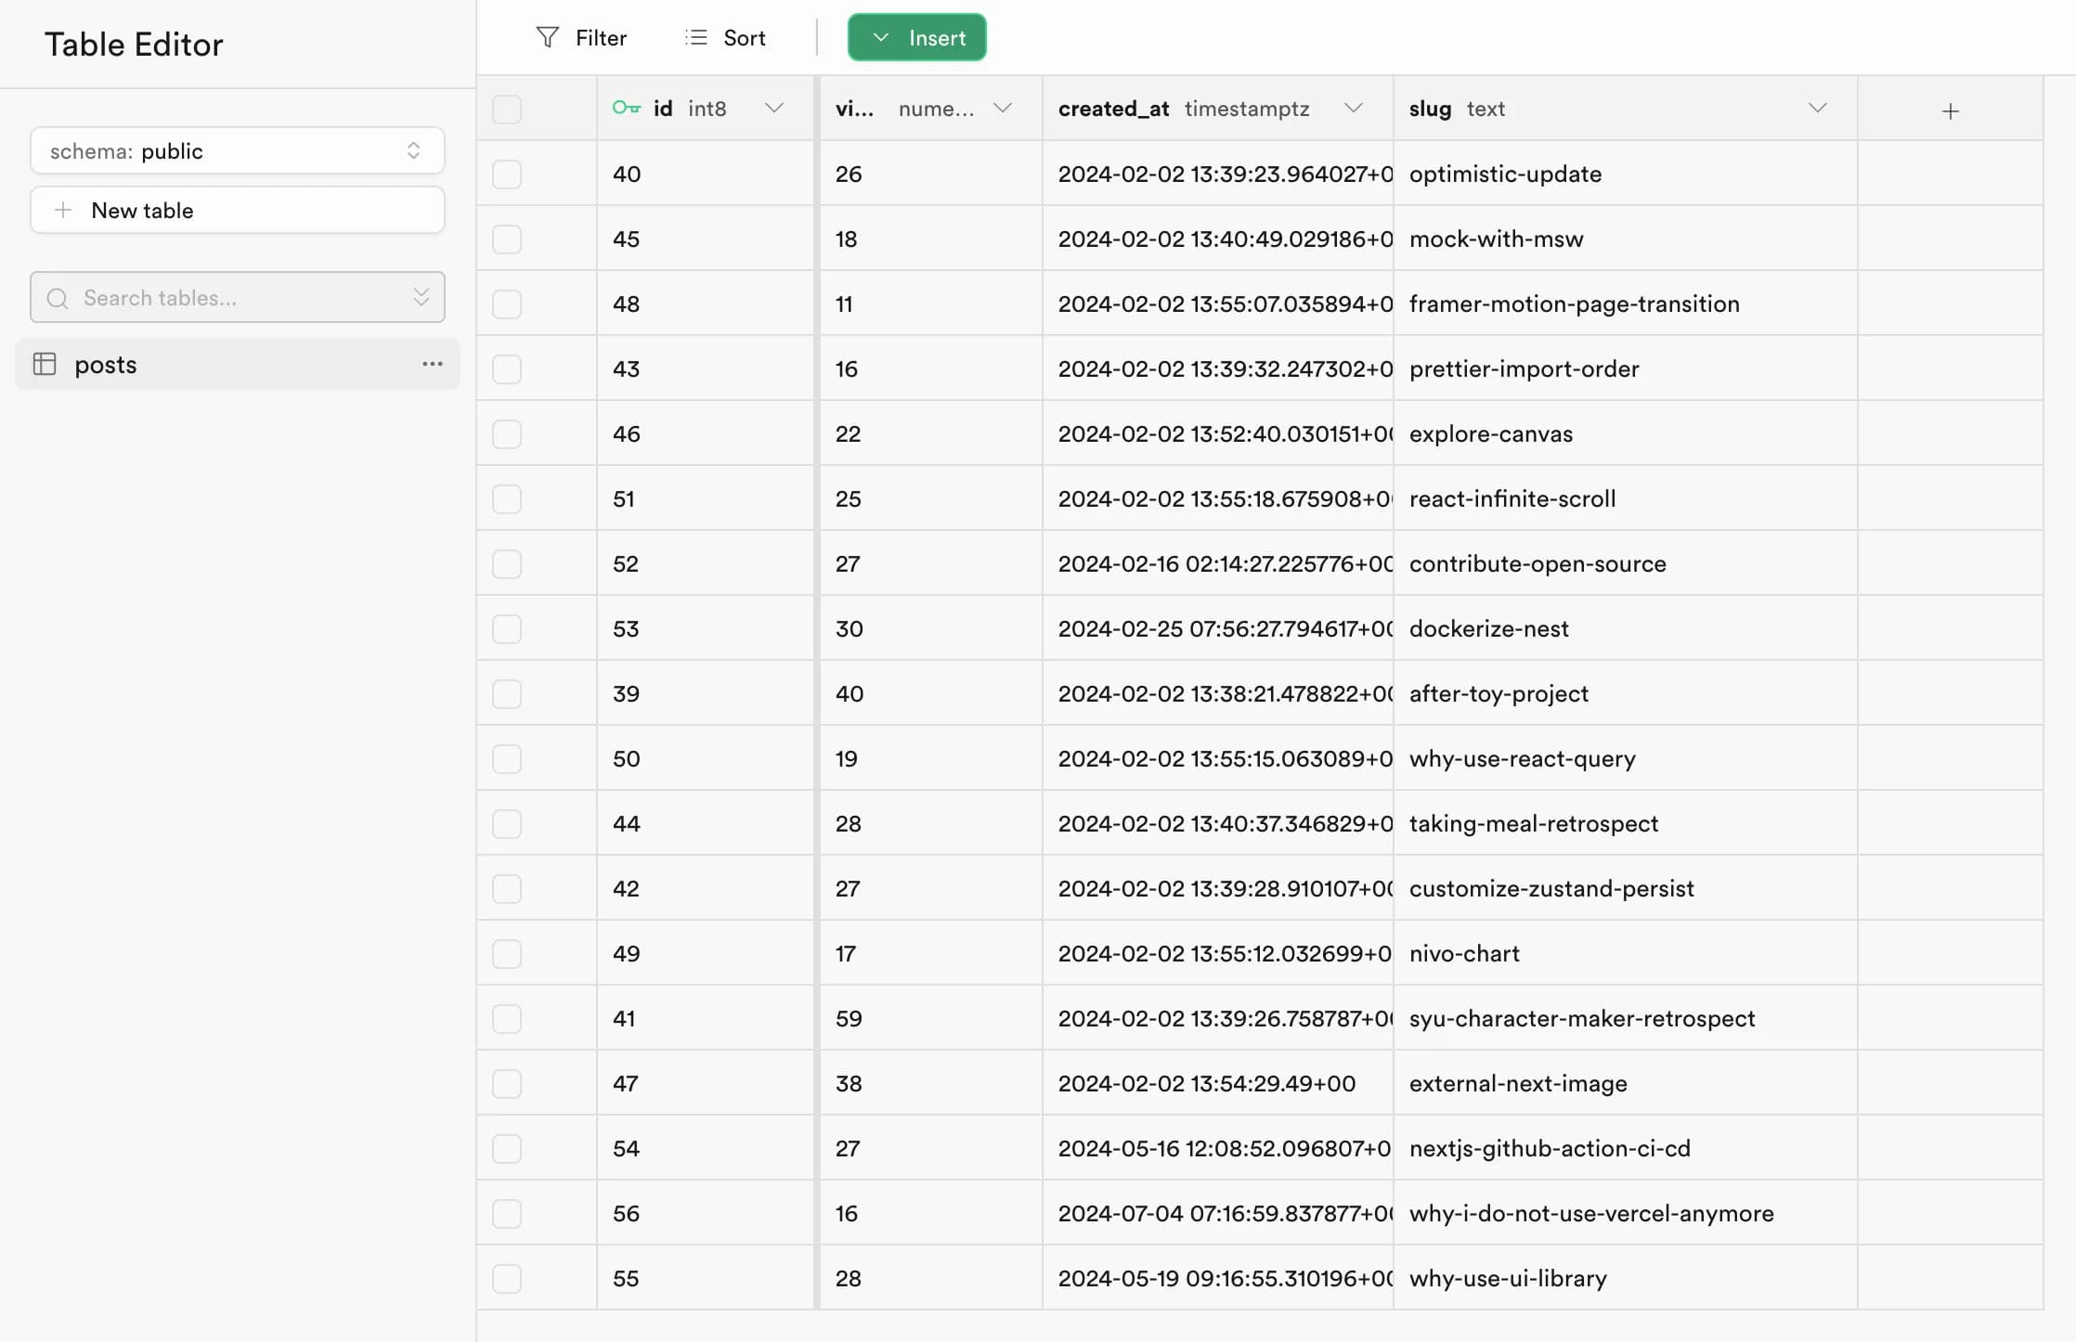2076x1342 pixels.
Task: Click the magnifier icon in Search tables
Action: [x=58, y=298]
